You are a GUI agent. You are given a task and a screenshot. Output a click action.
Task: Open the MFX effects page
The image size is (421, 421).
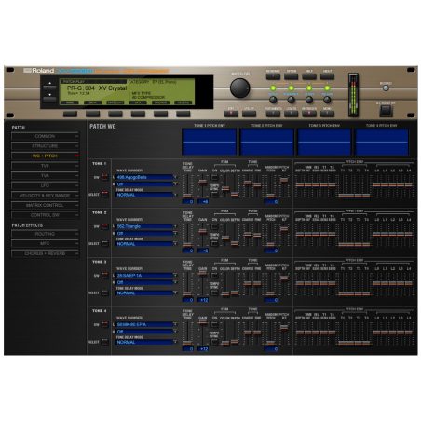45,244
